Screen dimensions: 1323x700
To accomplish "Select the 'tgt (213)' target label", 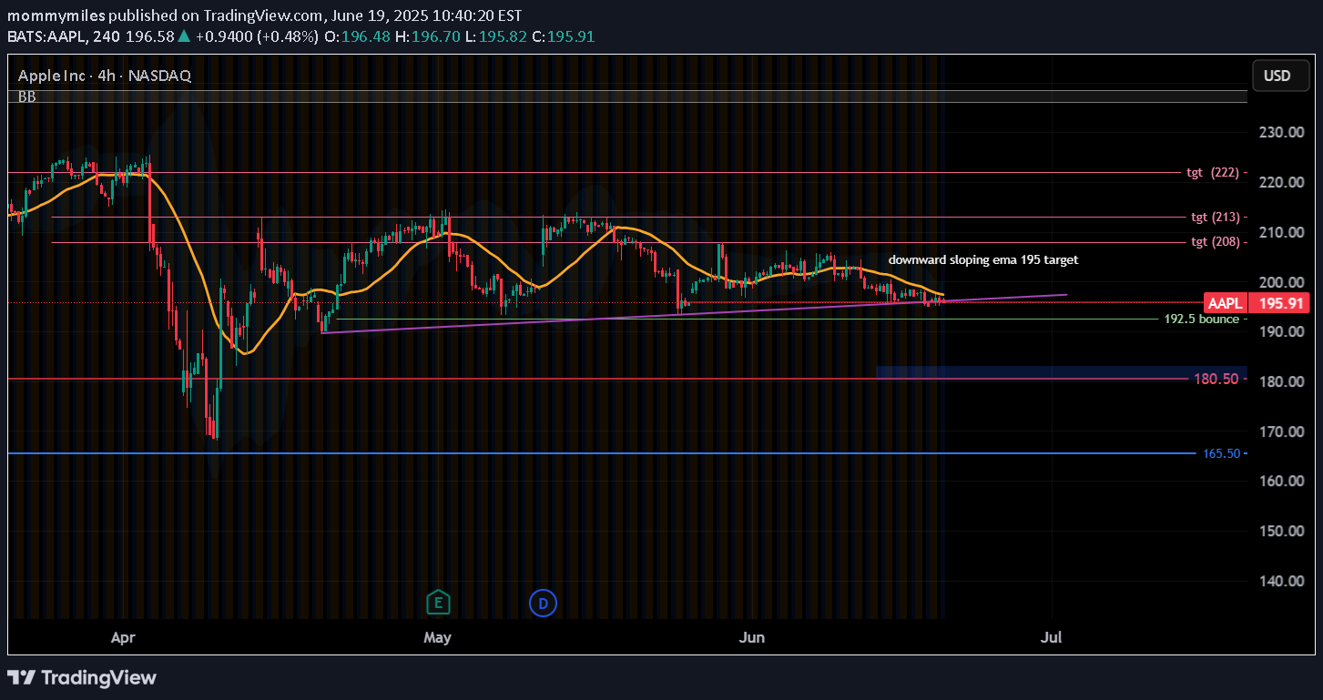I will click(1215, 217).
